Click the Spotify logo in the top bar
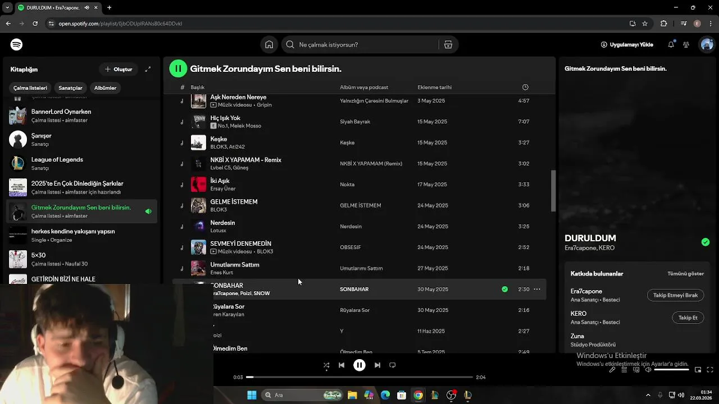Screen dimensions: 719x404 tap(16, 44)
